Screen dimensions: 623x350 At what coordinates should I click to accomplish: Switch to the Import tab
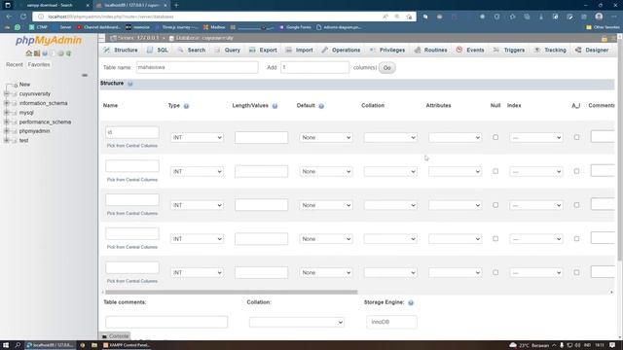(x=299, y=50)
